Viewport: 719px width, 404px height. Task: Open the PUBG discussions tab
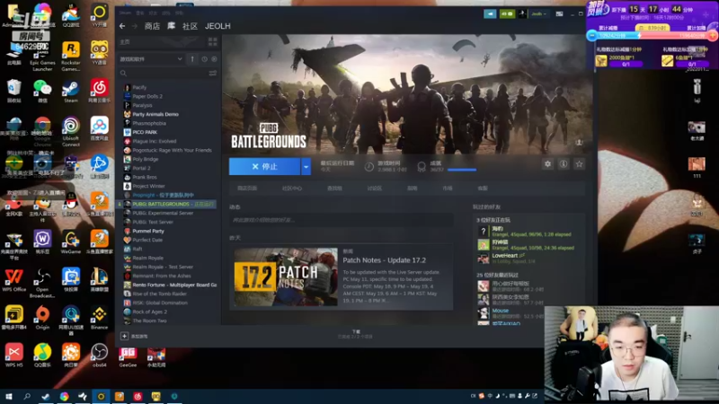374,189
